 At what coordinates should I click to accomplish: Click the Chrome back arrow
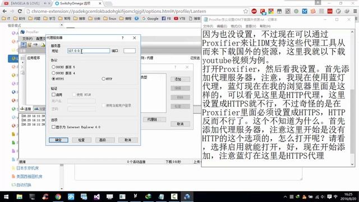pyautogui.click(x=4, y=11)
